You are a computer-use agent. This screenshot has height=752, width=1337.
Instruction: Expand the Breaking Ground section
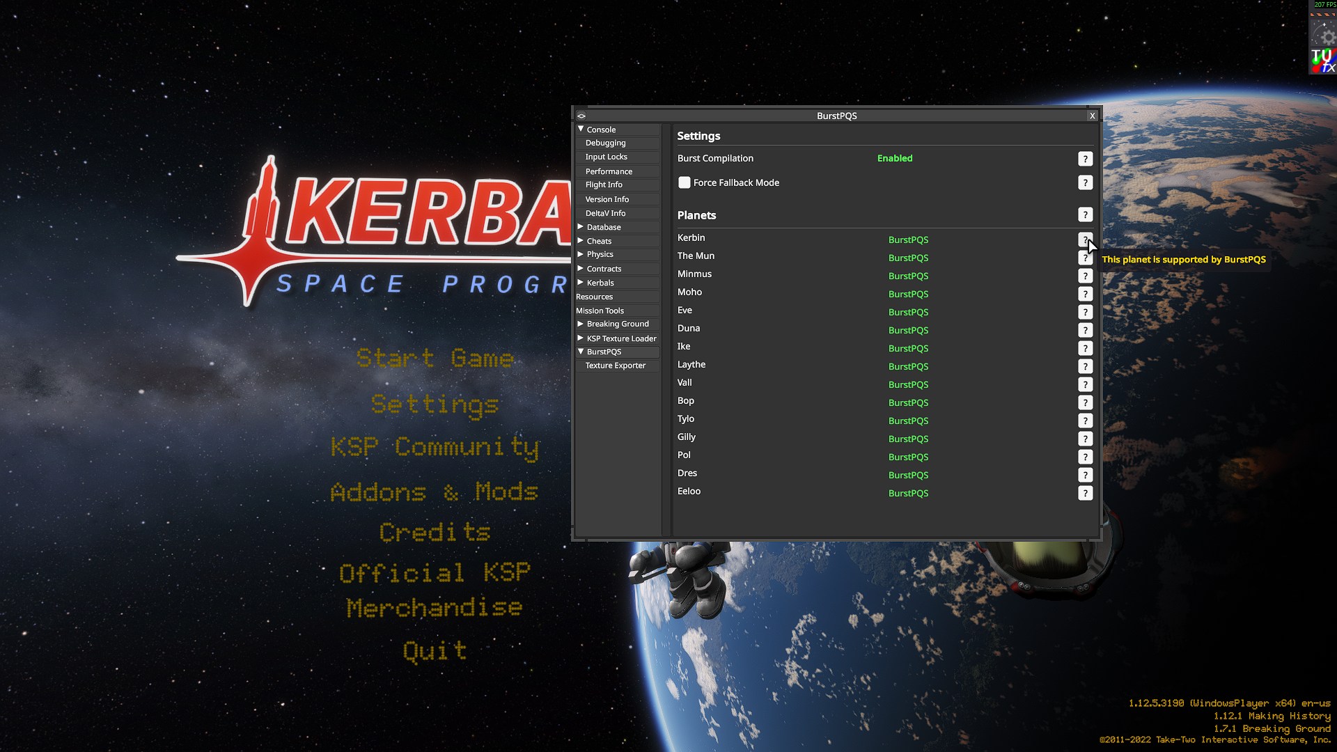(x=581, y=324)
